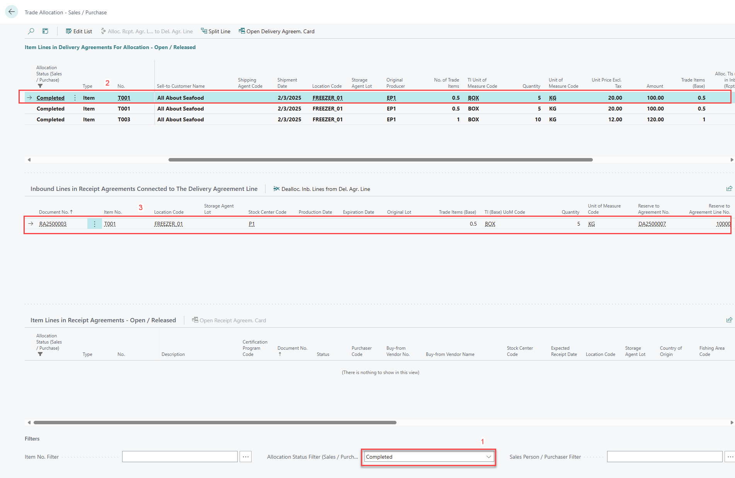Viewport: 735px width, 478px height.
Task: Click the page layout icon beside search
Action: [45, 31]
